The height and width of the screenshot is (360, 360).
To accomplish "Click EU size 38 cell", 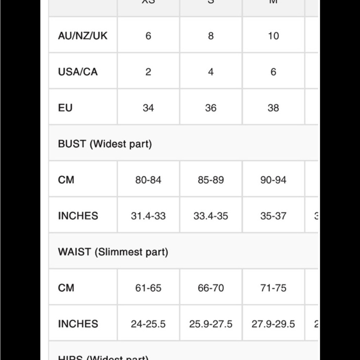I will (273, 108).
